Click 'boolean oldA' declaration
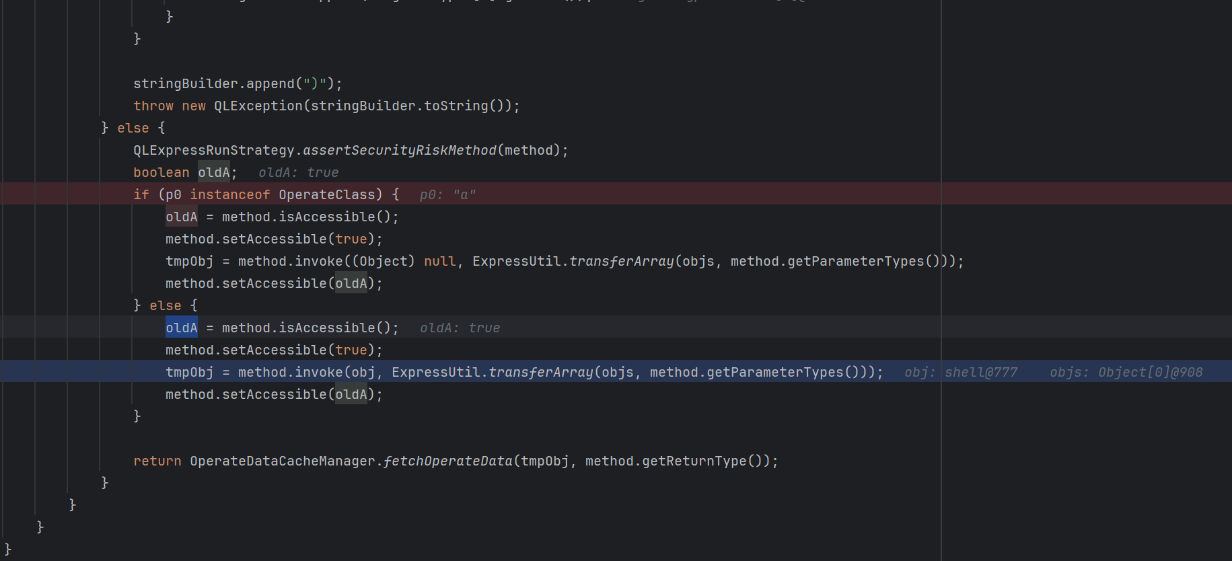This screenshot has height=561, width=1232. tap(185, 172)
